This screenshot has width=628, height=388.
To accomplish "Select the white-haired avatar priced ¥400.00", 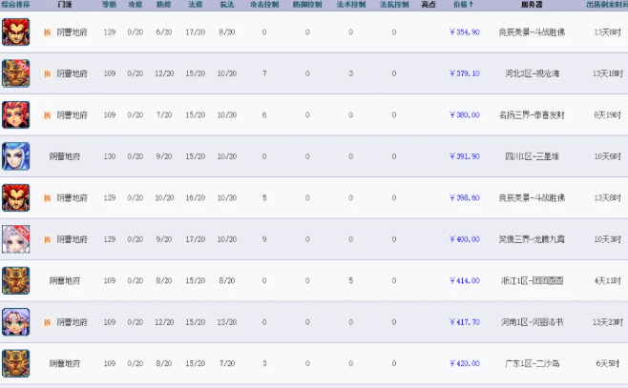I will (15, 238).
